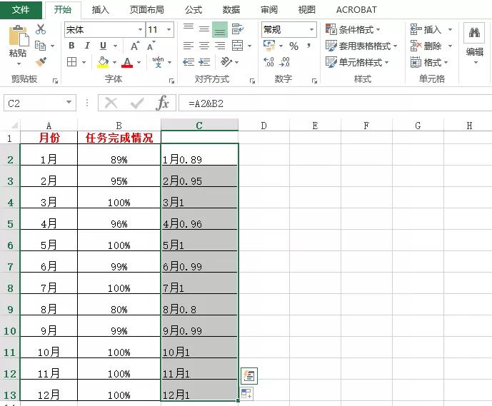Screen dimensions: 492x406
Task: Increase font size with large A
Action: [x=135, y=46]
